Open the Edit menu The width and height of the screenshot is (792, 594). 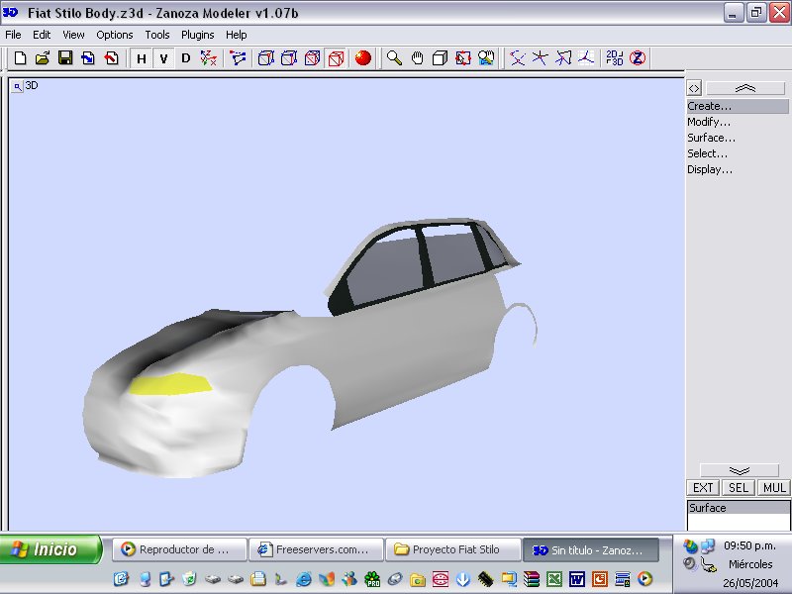coord(42,35)
